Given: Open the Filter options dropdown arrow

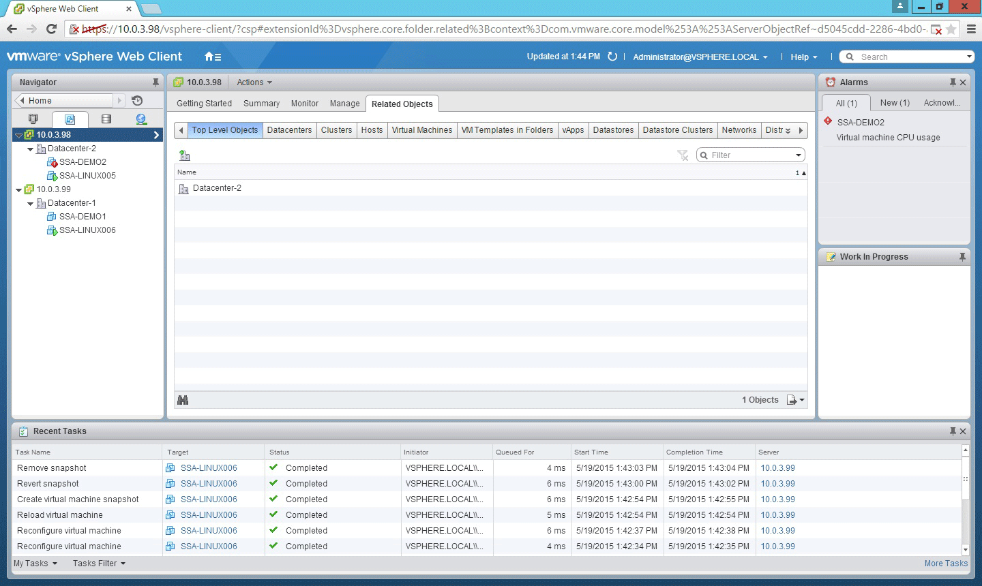Looking at the screenshot, I should point(798,155).
